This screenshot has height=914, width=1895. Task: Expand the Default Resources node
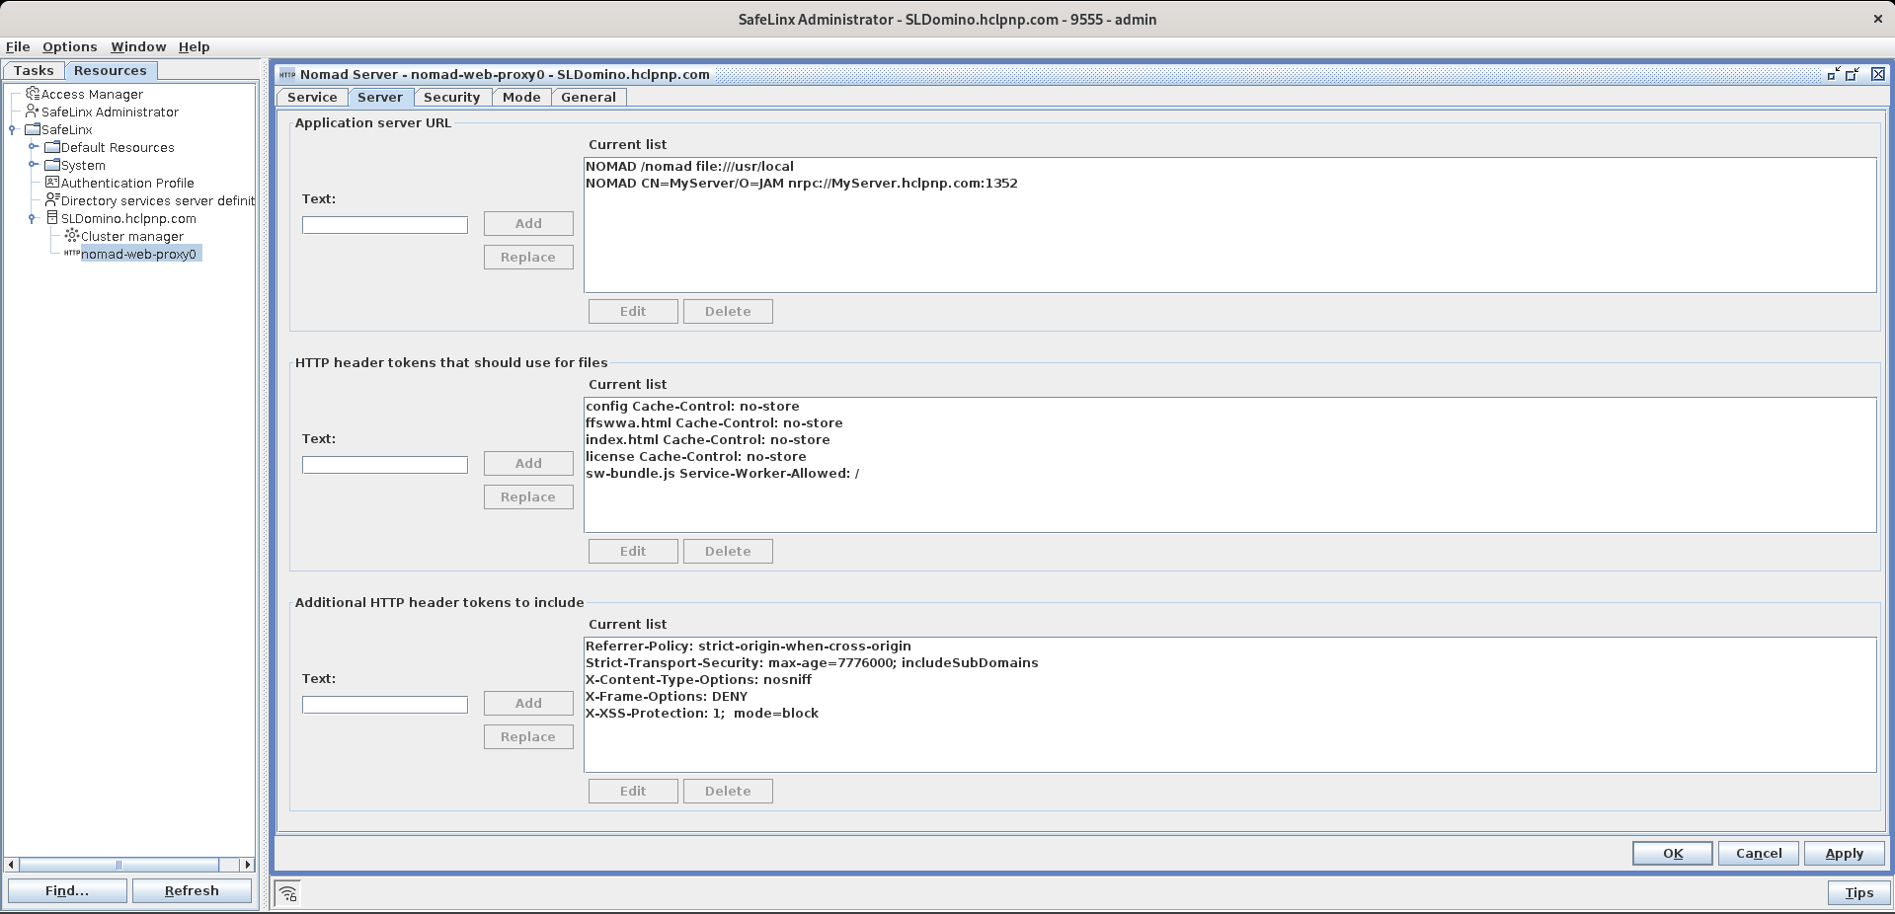coord(33,147)
